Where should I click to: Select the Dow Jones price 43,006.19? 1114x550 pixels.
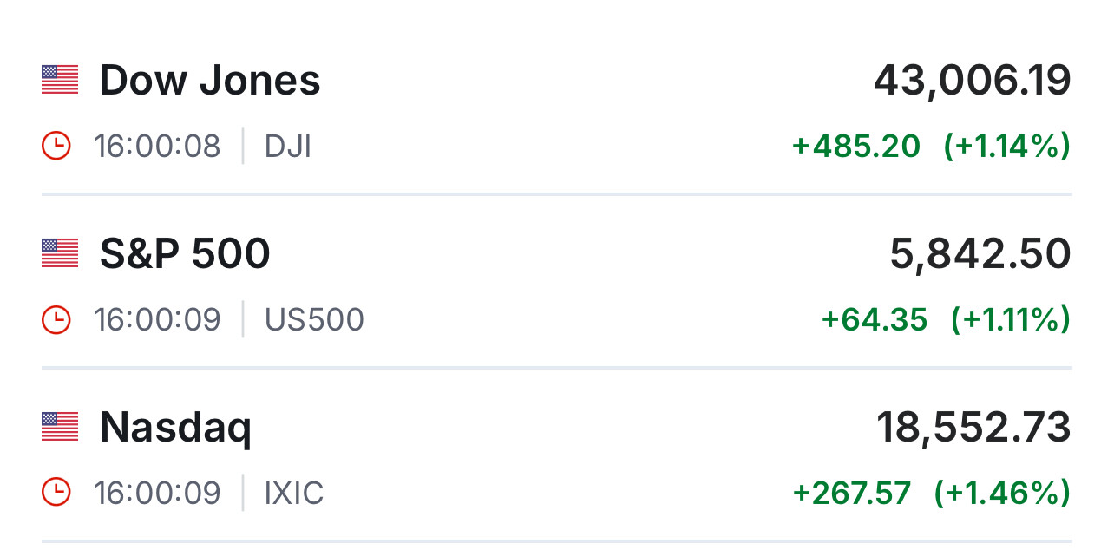(972, 81)
